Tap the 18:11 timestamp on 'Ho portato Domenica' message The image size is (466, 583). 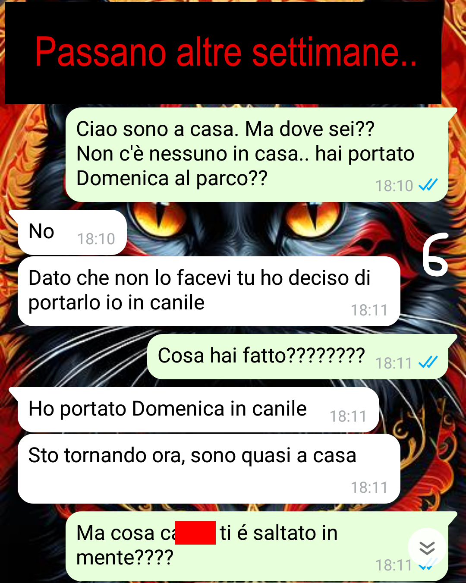(348, 416)
